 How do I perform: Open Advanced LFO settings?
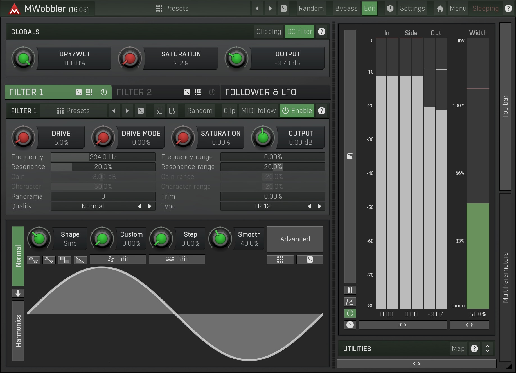(295, 239)
